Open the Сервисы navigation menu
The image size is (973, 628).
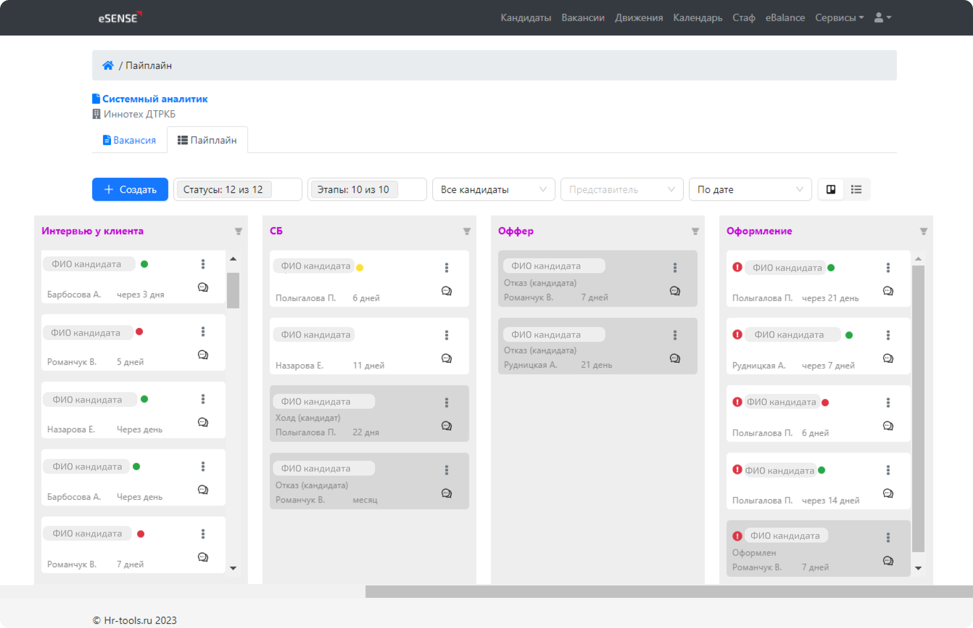point(838,17)
